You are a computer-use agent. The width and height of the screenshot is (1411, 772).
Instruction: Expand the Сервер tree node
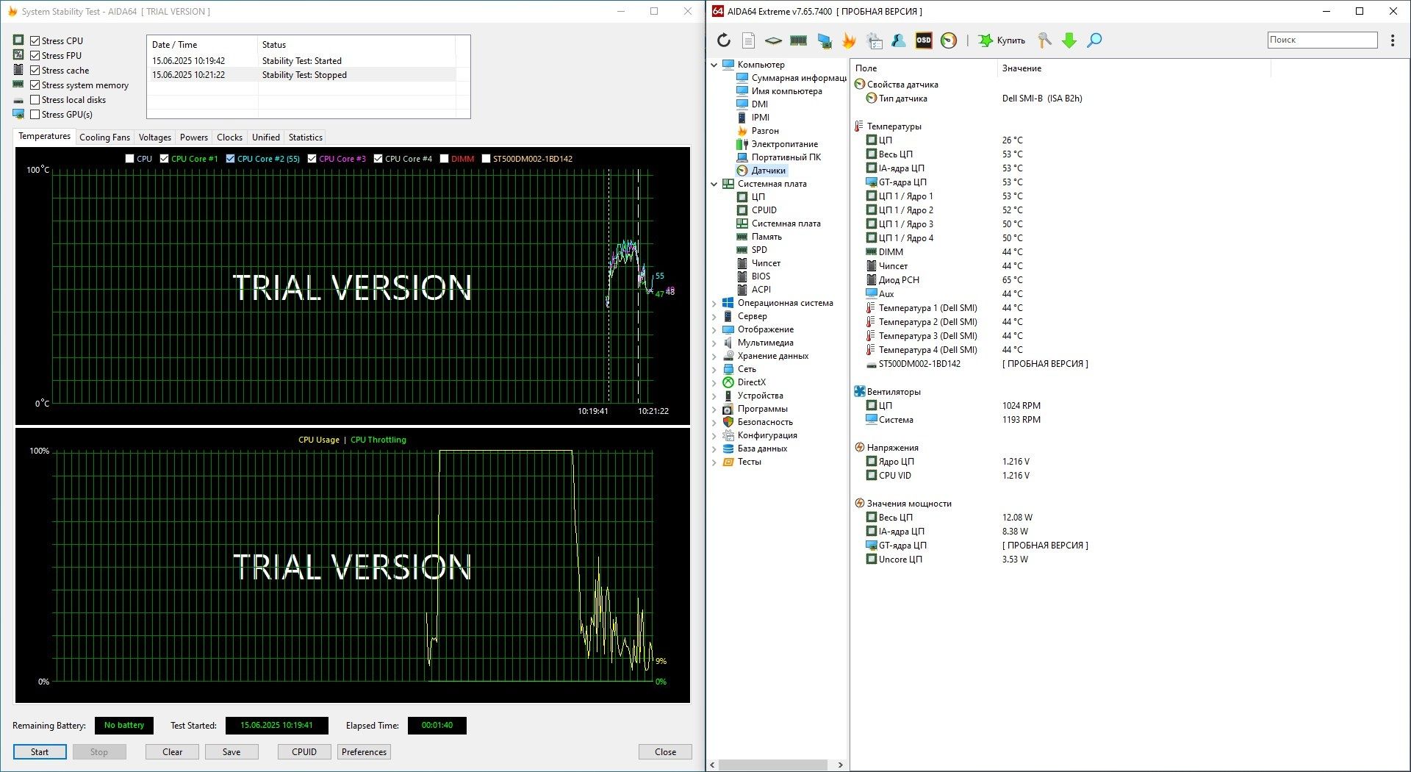point(714,316)
